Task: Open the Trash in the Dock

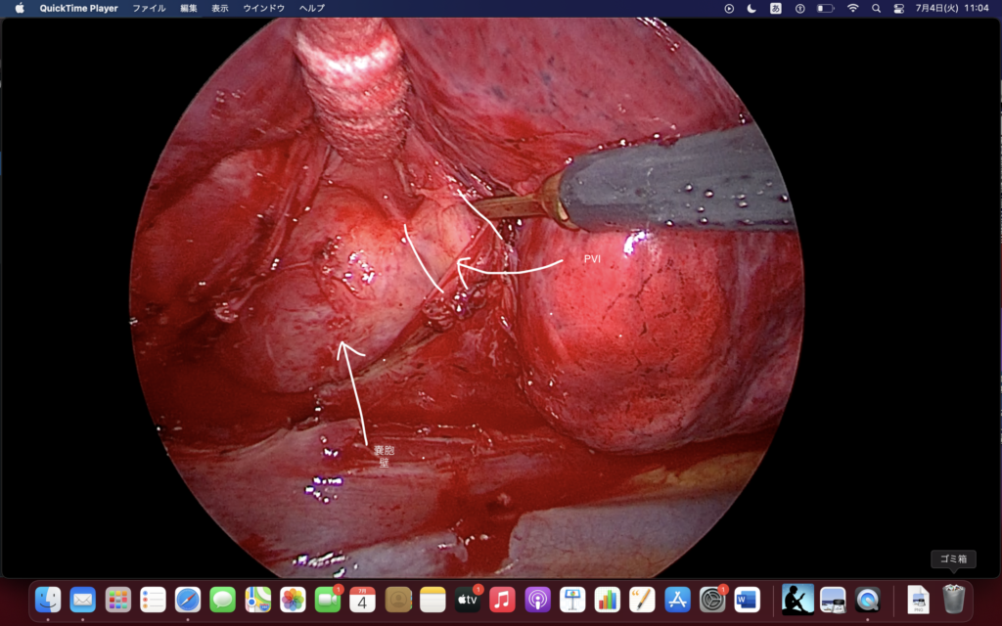Action: click(x=953, y=599)
